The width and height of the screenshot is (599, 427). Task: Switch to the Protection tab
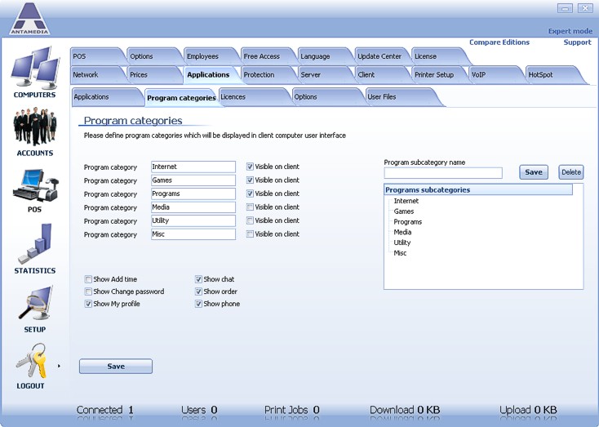pyautogui.click(x=267, y=75)
